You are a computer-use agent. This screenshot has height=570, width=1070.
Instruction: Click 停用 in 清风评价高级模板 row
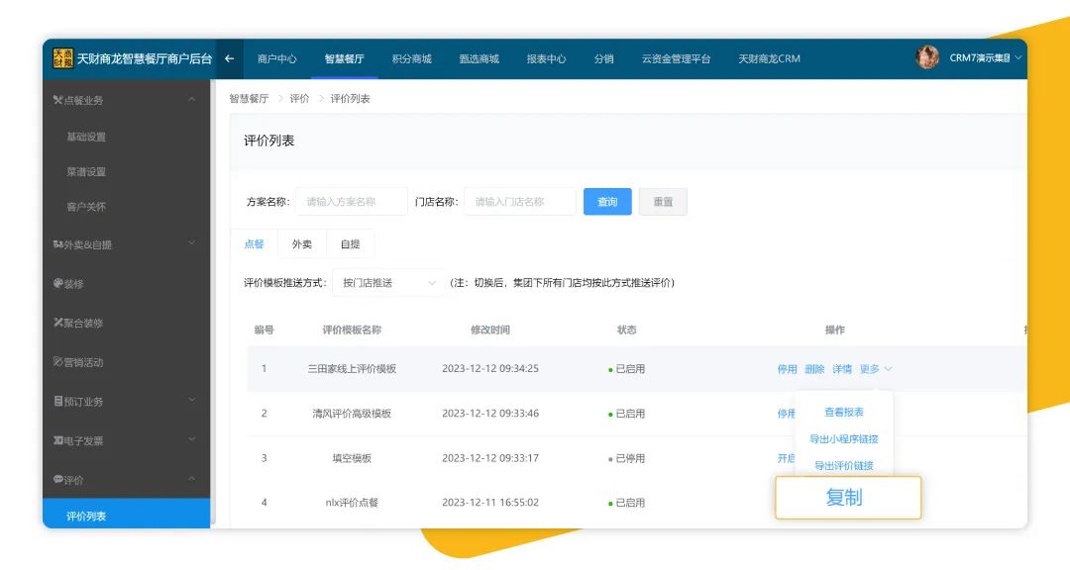pos(786,414)
